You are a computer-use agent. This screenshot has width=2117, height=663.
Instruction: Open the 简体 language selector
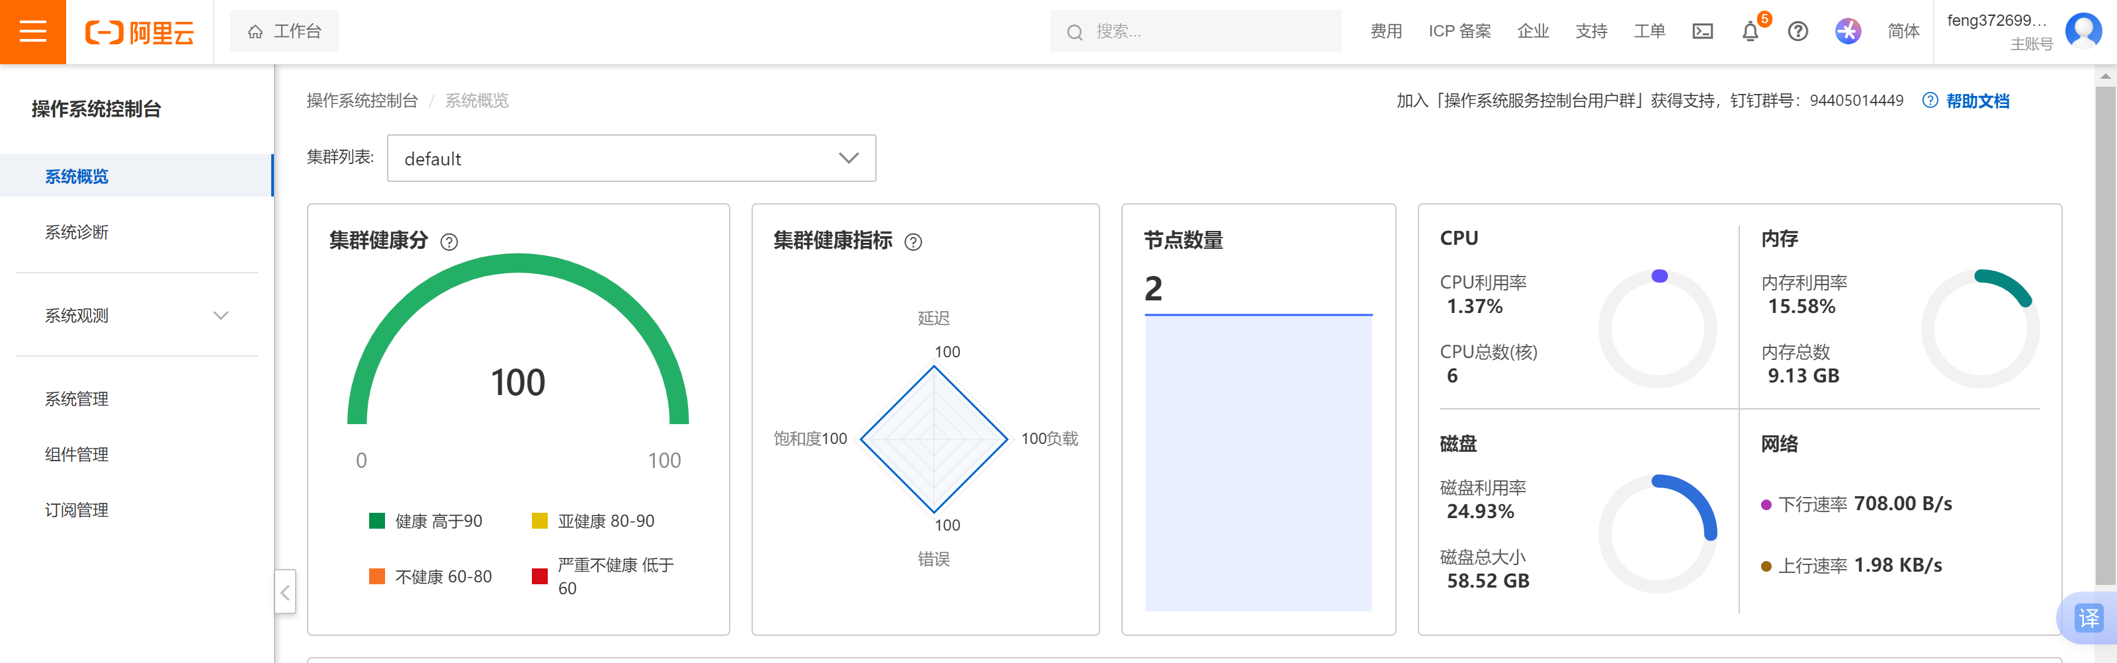coord(1903,31)
